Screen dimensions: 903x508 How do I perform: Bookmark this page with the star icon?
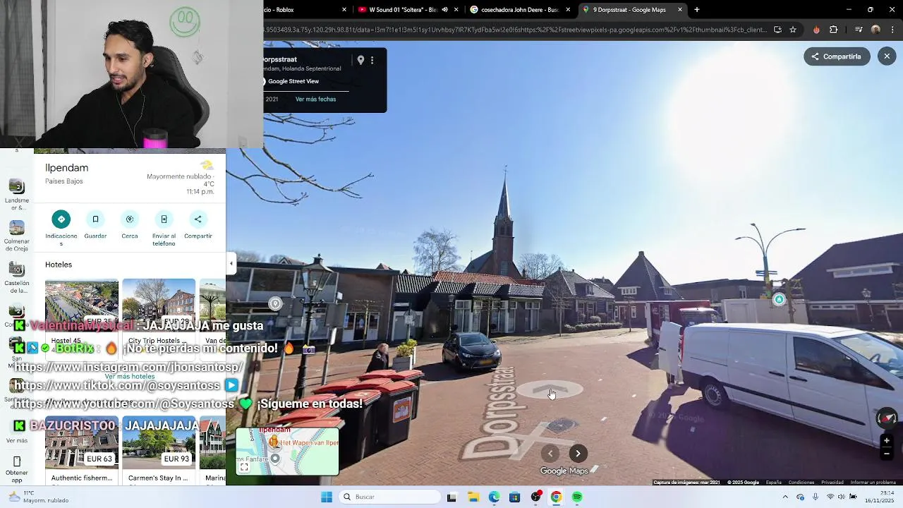[x=793, y=30]
